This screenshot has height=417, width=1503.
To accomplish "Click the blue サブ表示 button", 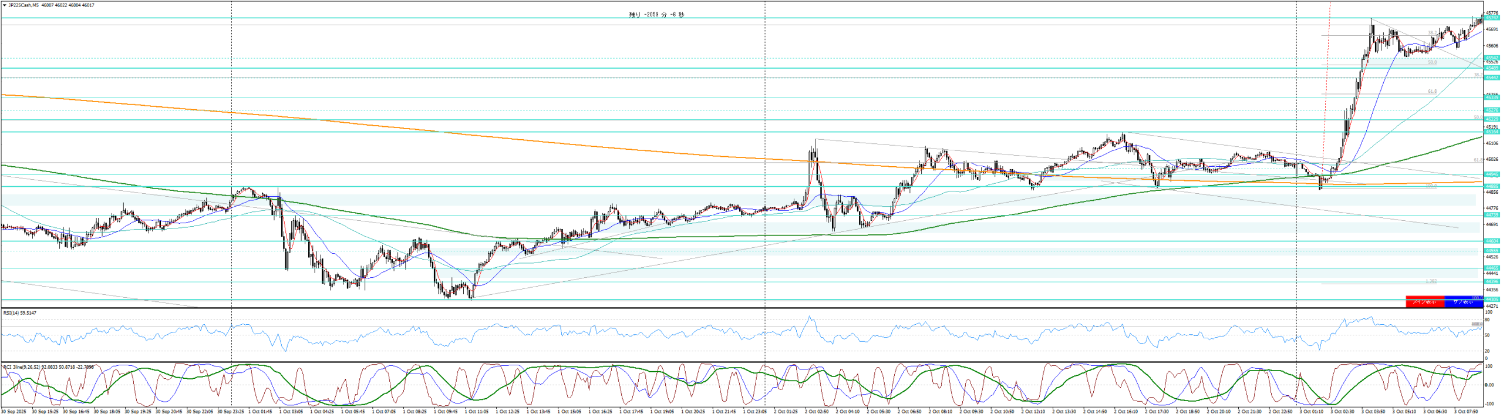I will [x=1463, y=301].
